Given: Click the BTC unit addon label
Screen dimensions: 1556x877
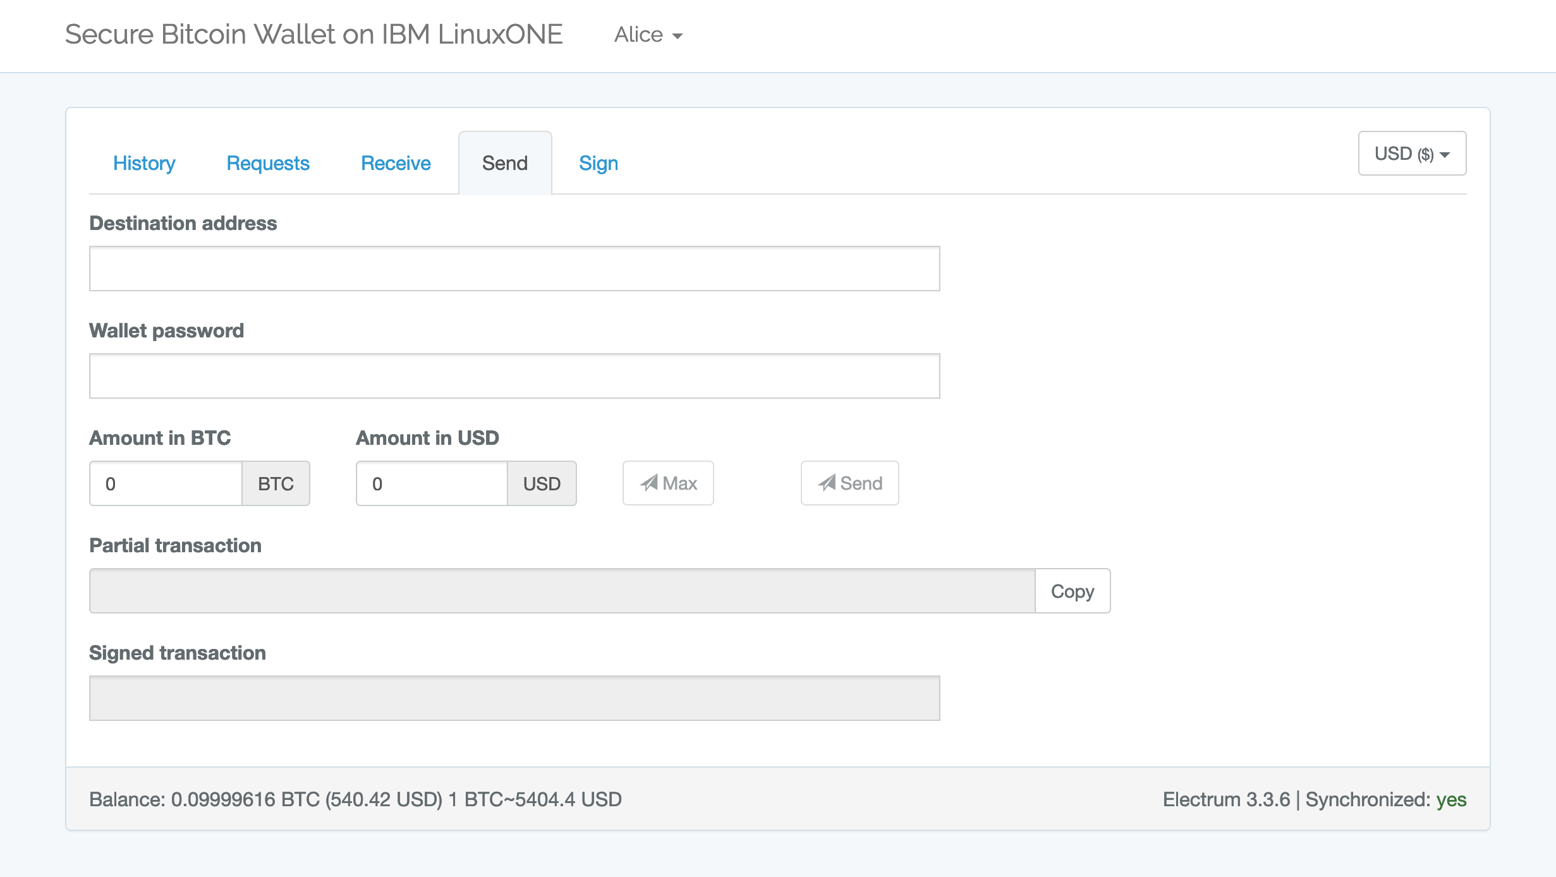Looking at the screenshot, I should 276,483.
